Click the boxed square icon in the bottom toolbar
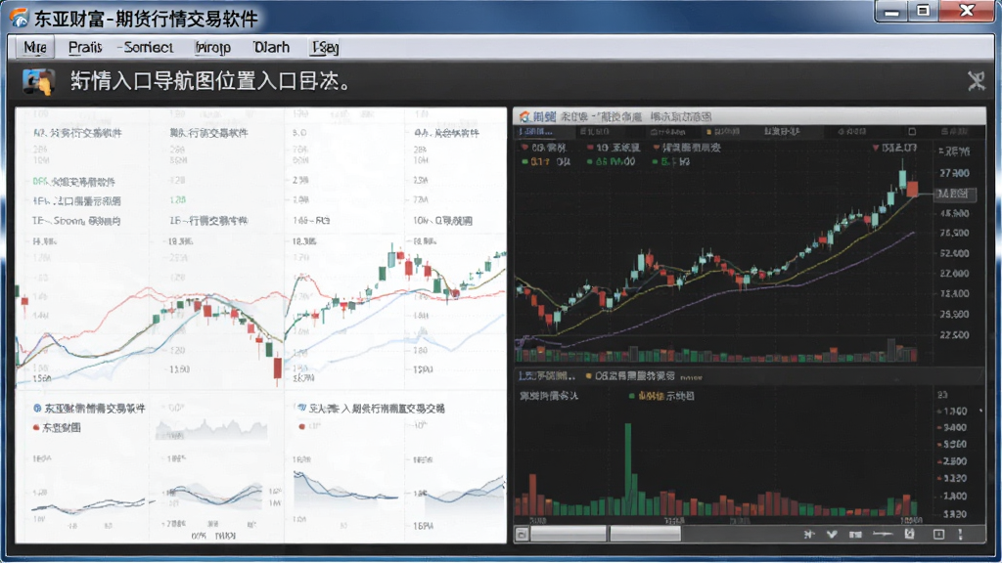This screenshot has width=1002, height=563. pyautogui.click(x=938, y=534)
